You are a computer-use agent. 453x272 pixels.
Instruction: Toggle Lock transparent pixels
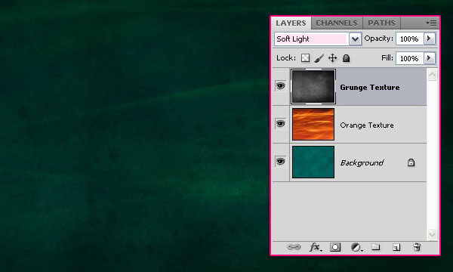coord(305,58)
